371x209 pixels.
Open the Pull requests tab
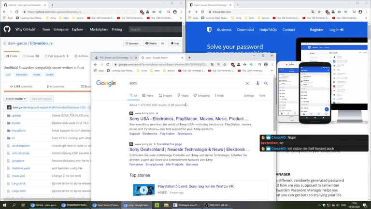click(x=57, y=56)
